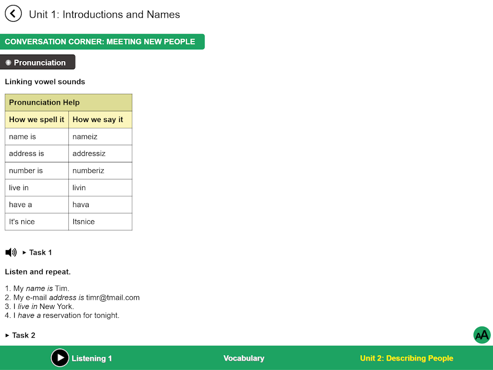Screen dimensions: 493x370
Task: Click the Pronunciation section icon
Action: 8,62
